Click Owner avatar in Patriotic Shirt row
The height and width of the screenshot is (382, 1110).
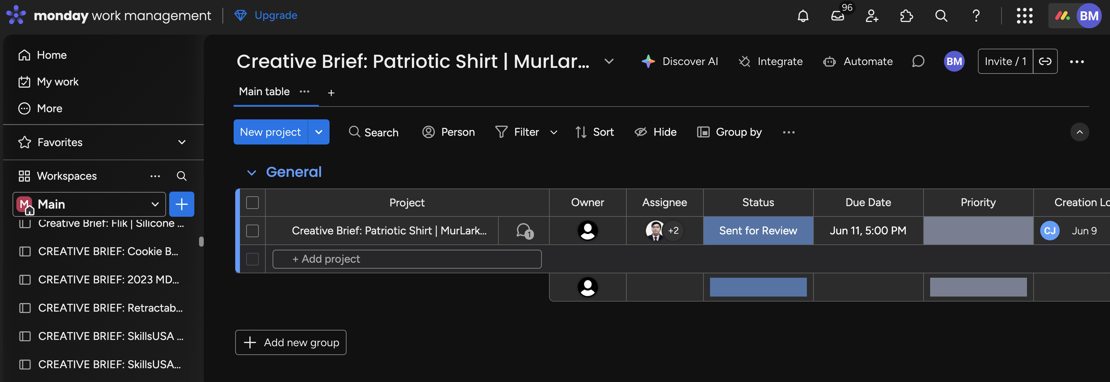[x=587, y=231]
